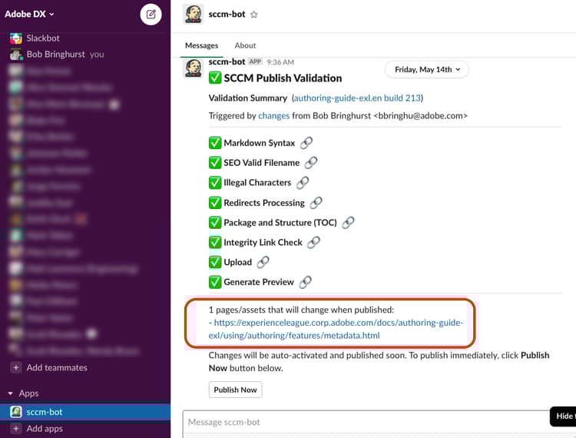Viewport: 576px width, 438px height.
Task: Click the 9:36 AM message timestamp
Action: tap(280, 62)
